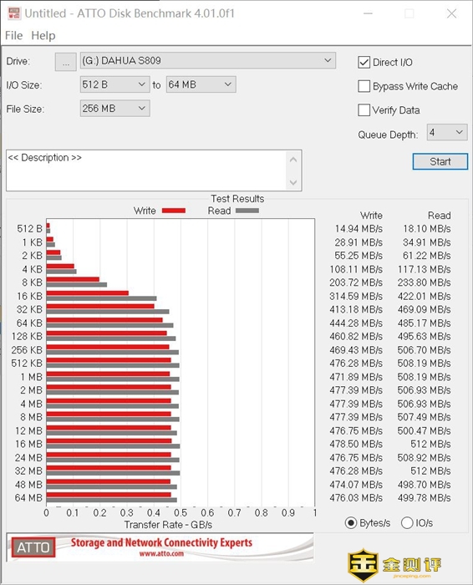This screenshot has height=585, width=473.
Task: Minimize the benchmark window
Action: [368, 13]
